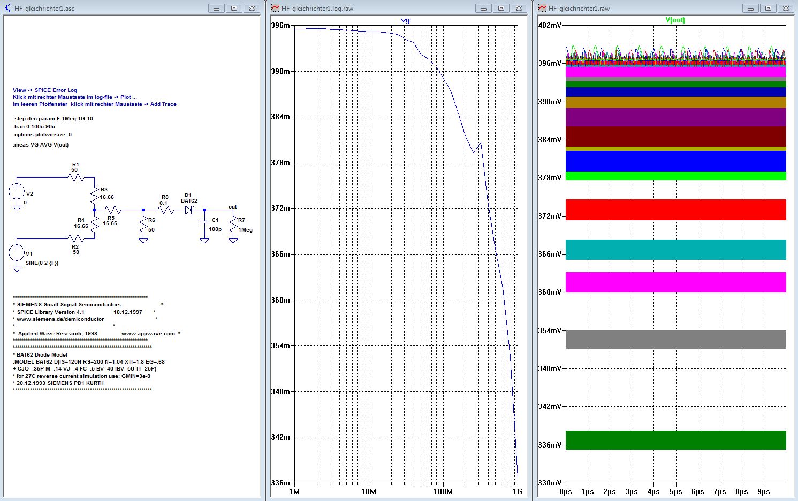
Task: Select resistor R7 symbol in the schematic
Action: click(233, 225)
